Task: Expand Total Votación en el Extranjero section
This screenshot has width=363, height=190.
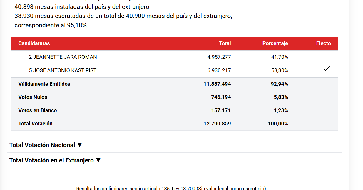Action: point(55,160)
